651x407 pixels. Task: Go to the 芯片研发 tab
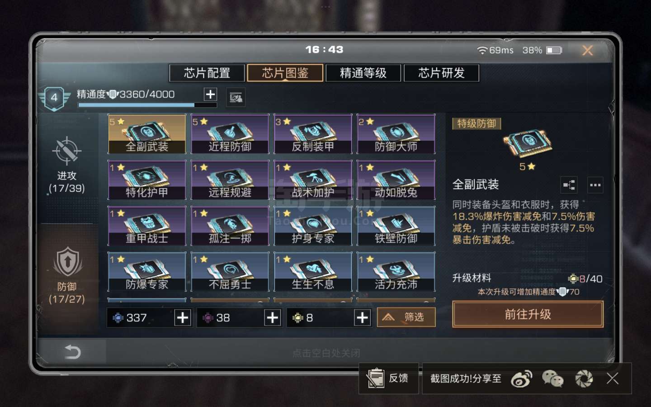click(x=442, y=73)
